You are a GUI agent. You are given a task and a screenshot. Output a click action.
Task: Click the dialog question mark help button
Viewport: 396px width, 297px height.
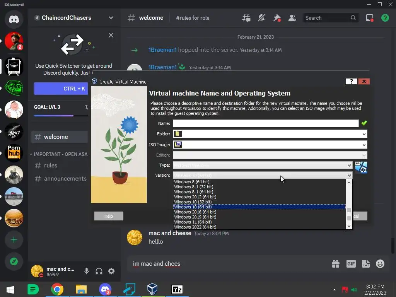(351, 81)
